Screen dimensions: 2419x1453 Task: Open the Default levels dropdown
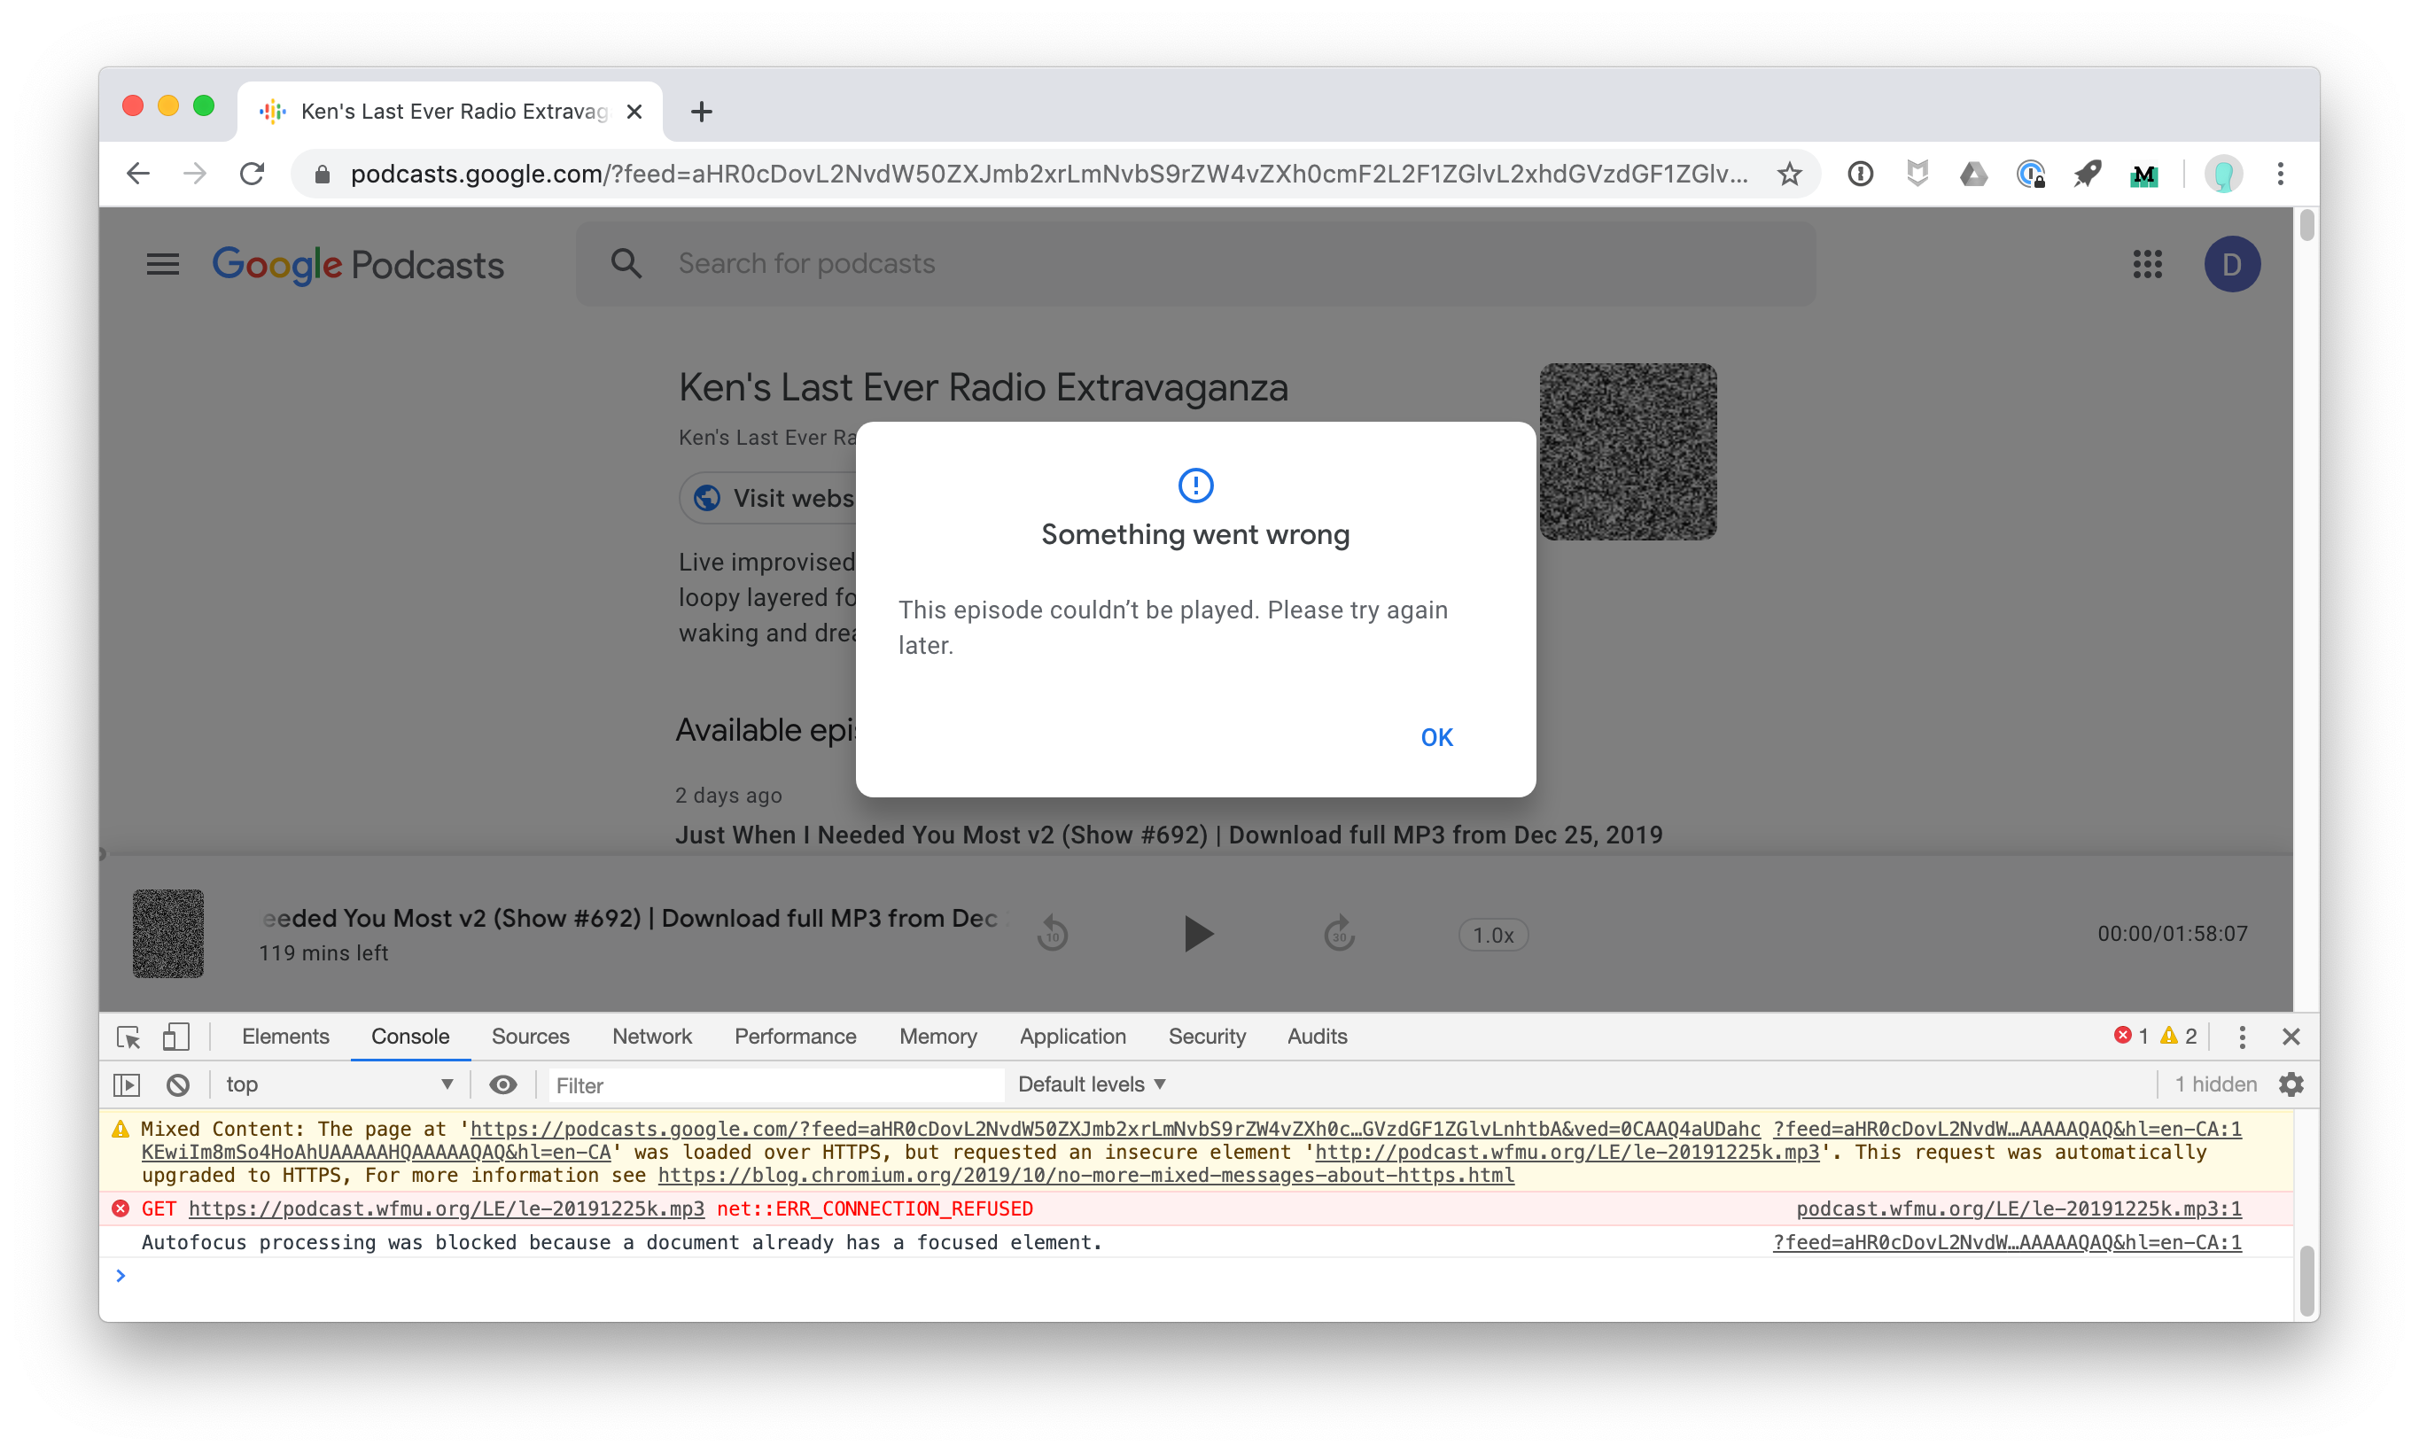pyautogui.click(x=1091, y=1084)
